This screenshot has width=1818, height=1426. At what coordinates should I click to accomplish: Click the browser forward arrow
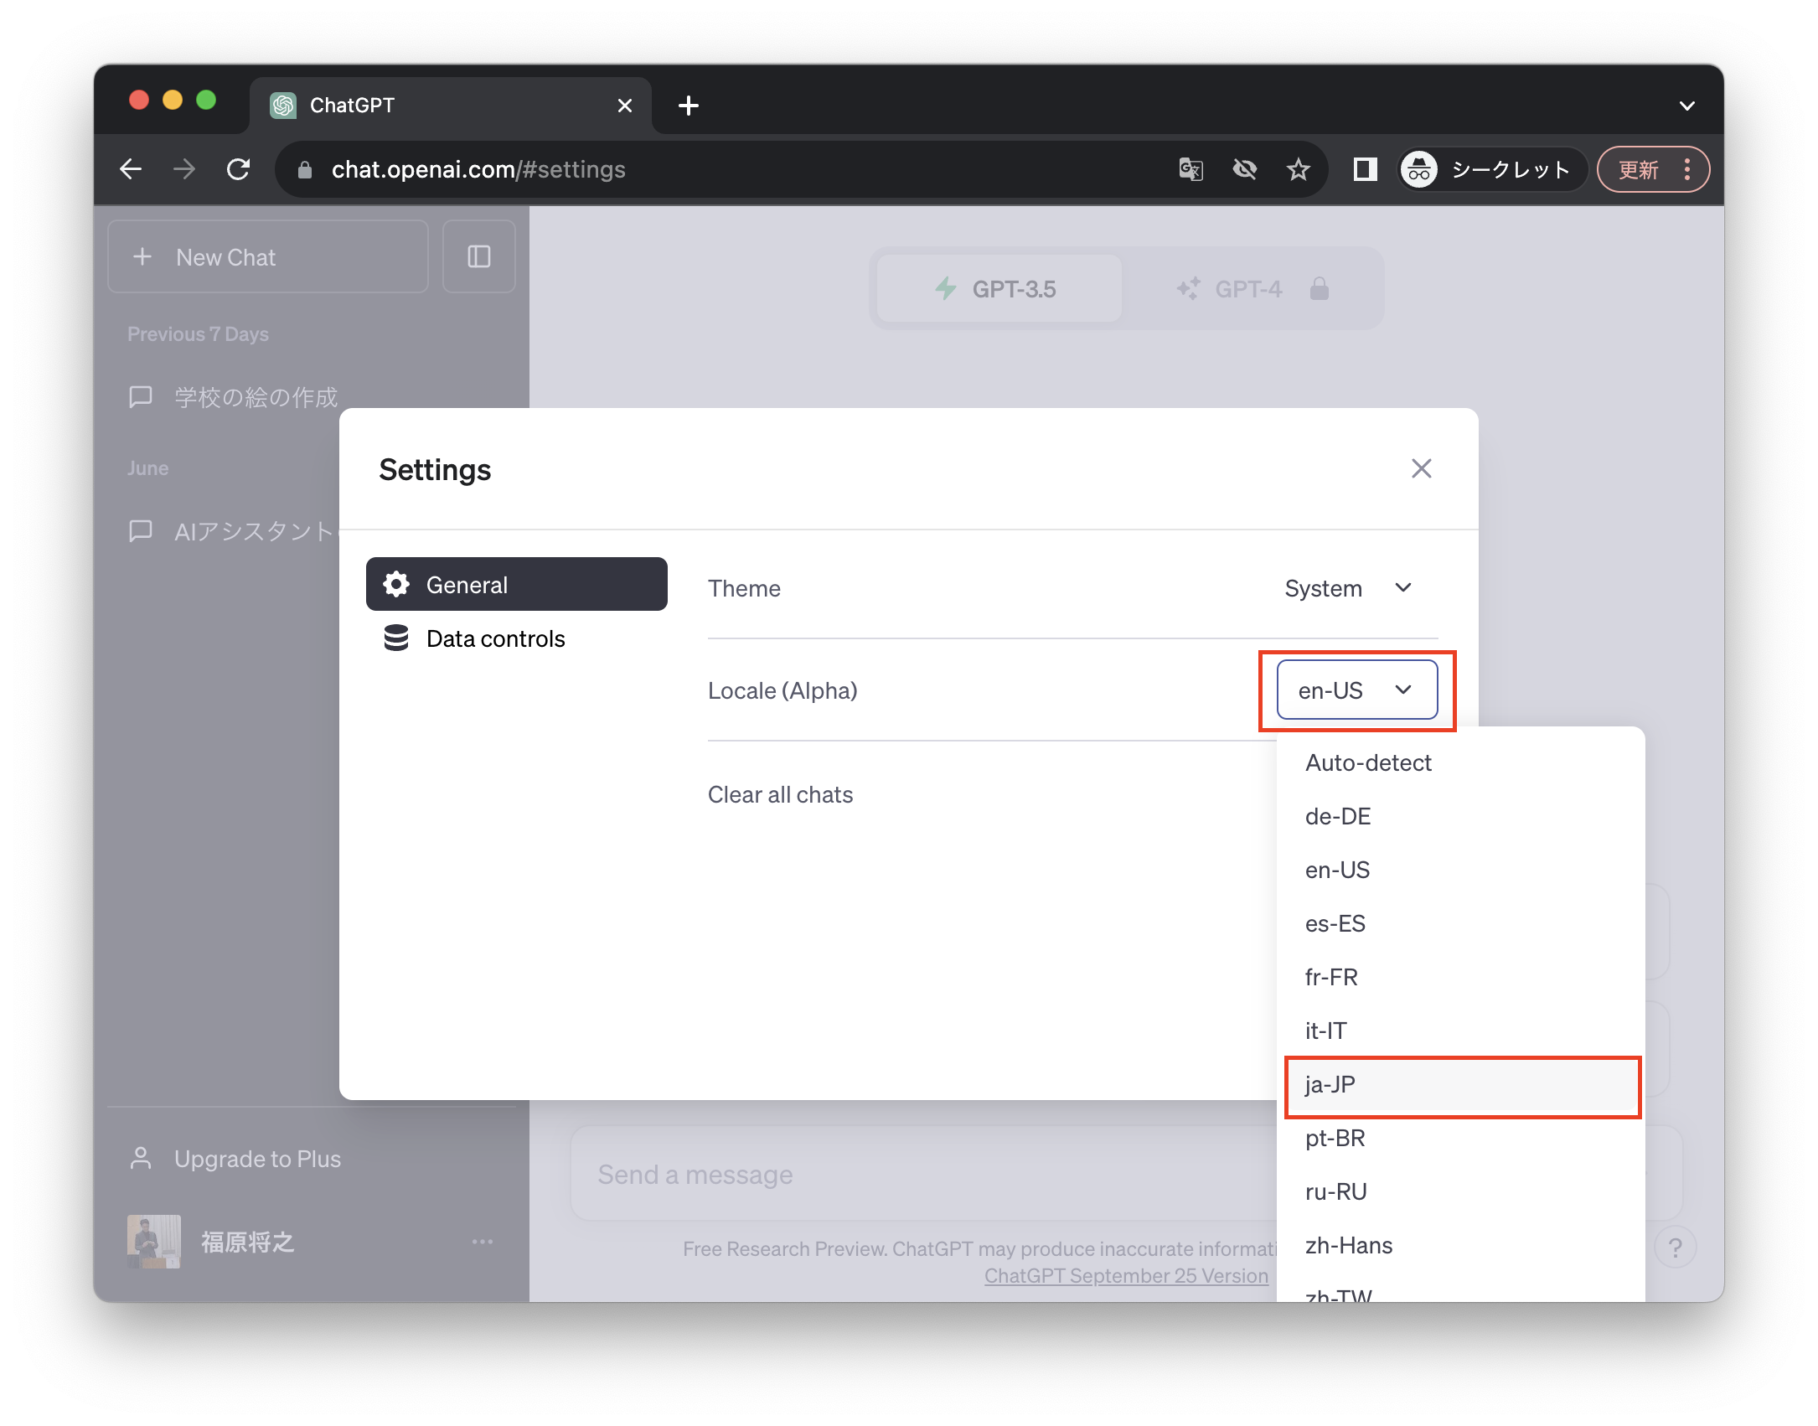coord(184,169)
